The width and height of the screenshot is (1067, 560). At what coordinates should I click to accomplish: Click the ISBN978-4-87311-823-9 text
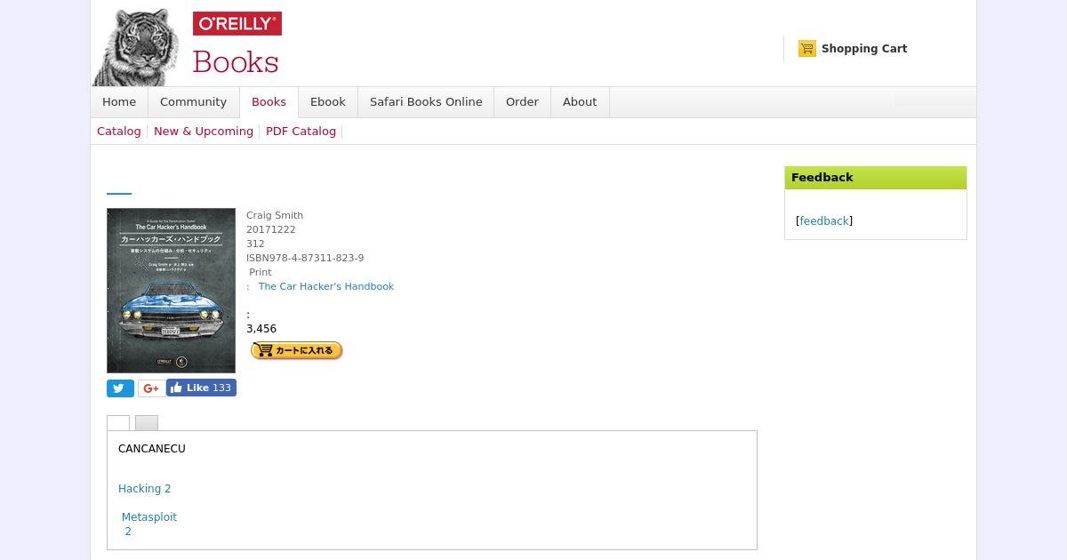(x=305, y=258)
